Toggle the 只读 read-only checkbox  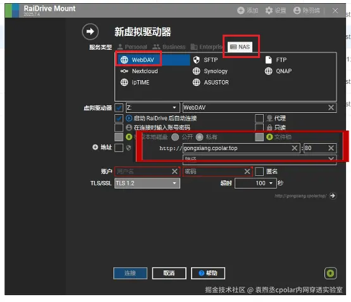point(259,127)
